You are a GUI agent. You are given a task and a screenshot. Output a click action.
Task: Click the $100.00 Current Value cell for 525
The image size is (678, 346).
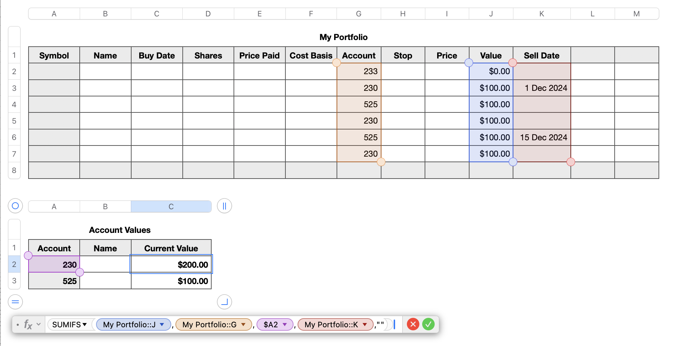171,281
